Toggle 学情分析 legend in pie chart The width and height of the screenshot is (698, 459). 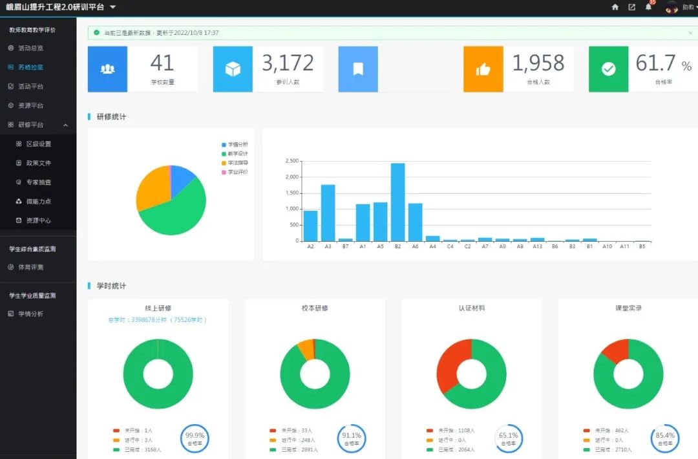(235, 145)
